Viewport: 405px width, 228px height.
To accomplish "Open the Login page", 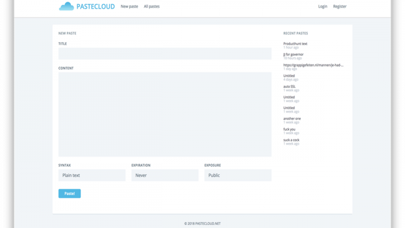I will coord(322,7).
